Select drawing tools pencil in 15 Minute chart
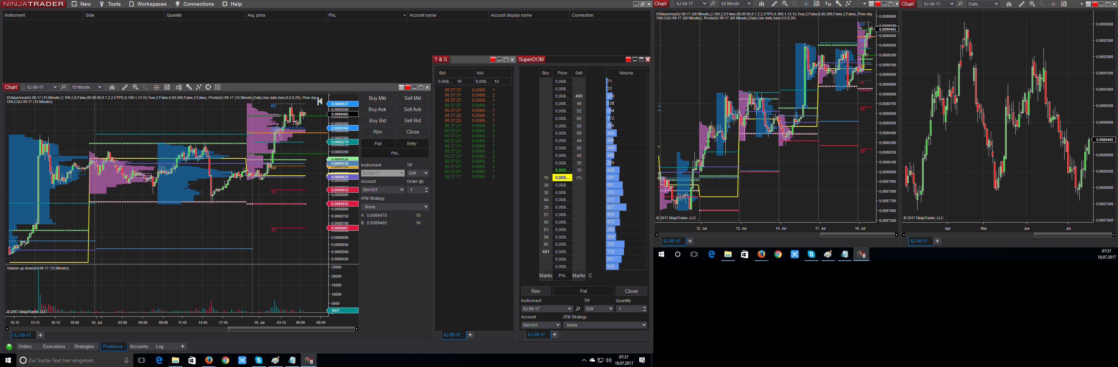1118x367 pixels. pos(125,87)
